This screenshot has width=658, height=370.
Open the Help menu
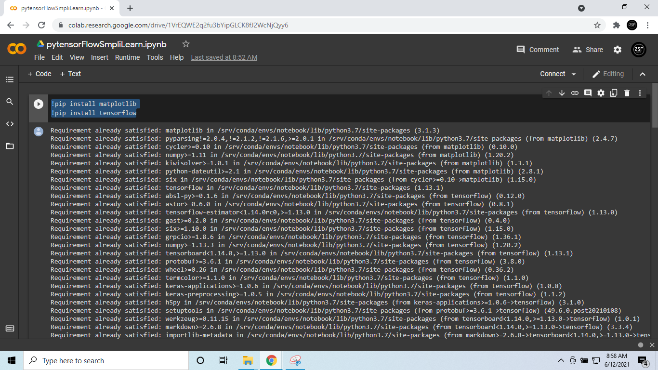pos(177,57)
